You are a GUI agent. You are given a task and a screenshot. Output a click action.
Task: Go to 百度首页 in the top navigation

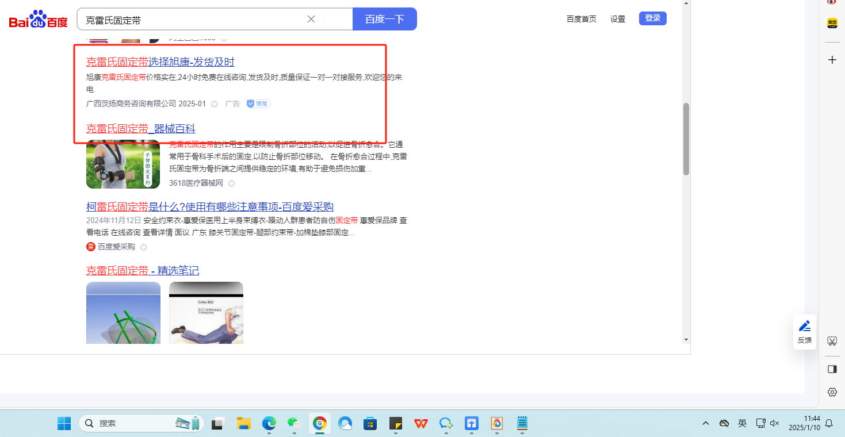581,19
